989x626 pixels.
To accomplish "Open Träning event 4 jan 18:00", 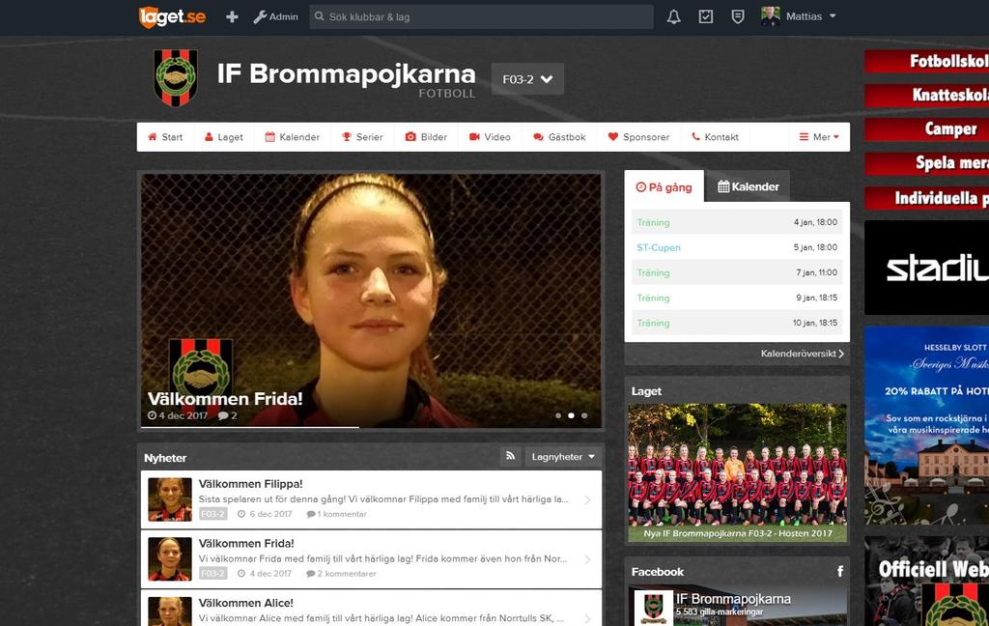I will (737, 222).
